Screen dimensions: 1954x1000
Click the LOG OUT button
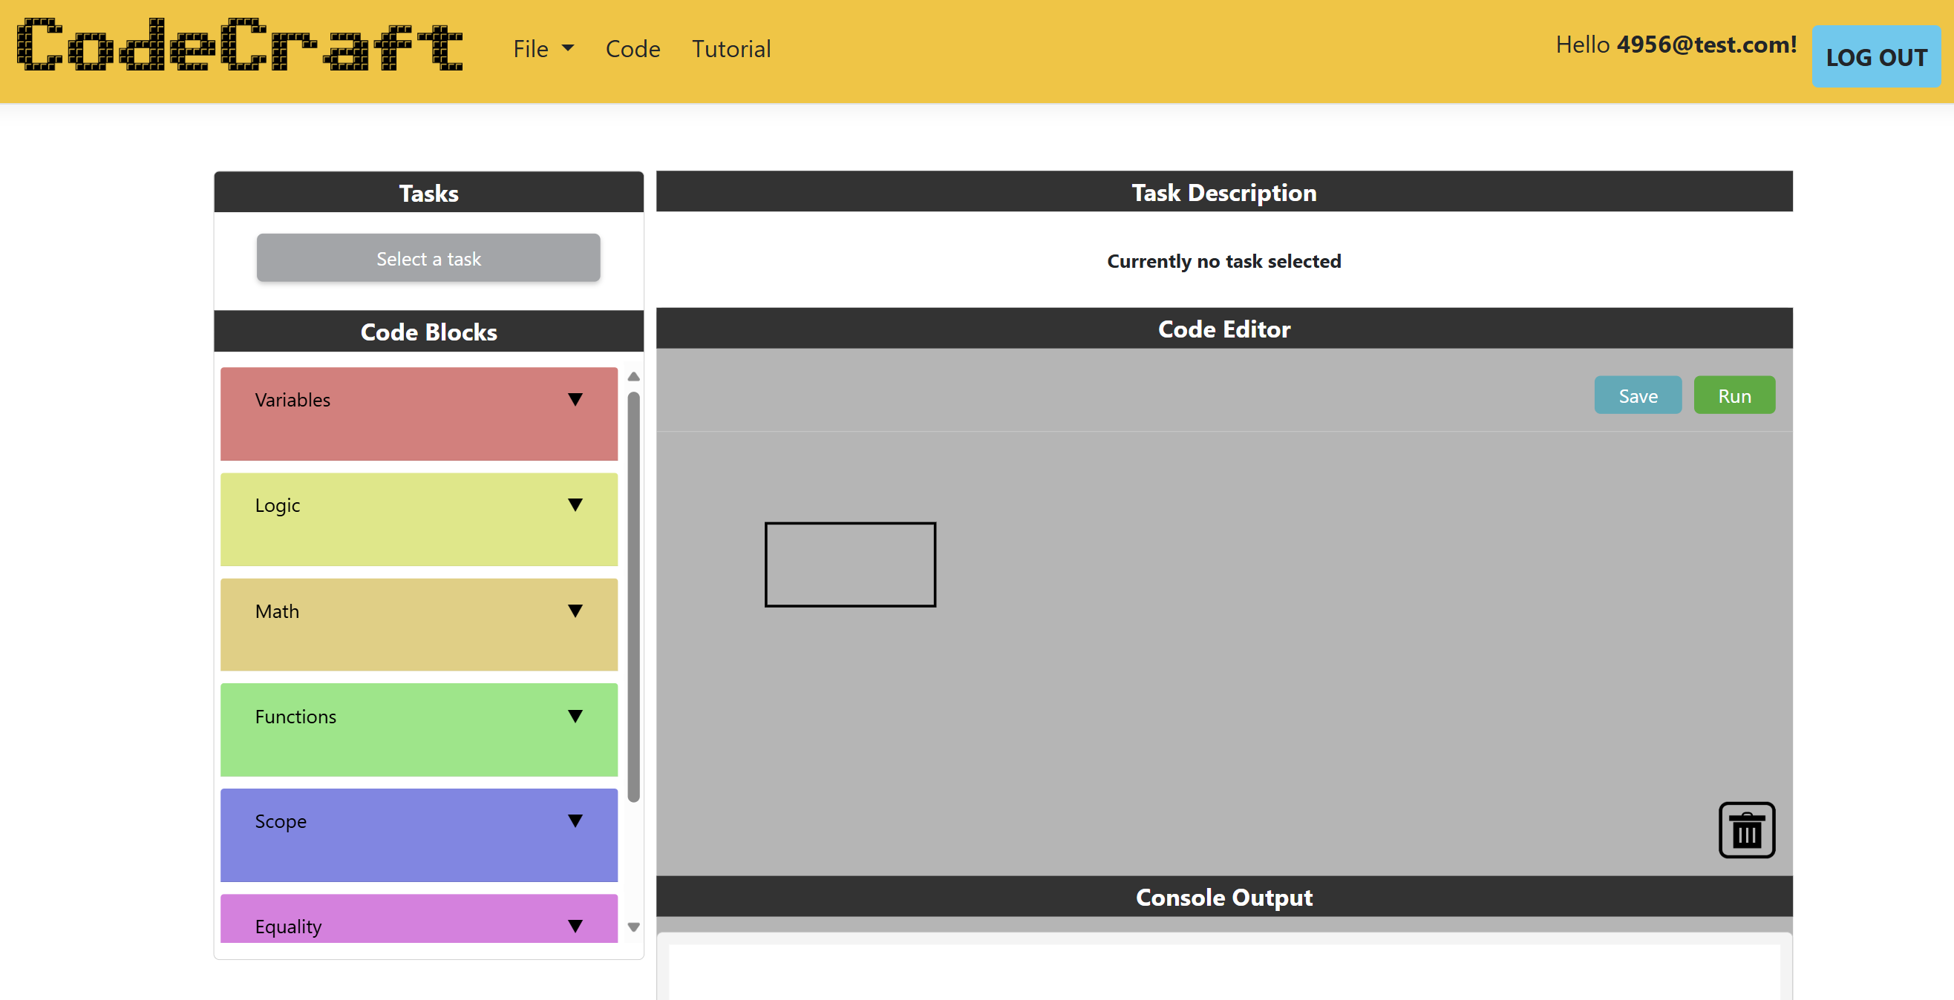pyautogui.click(x=1875, y=57)
